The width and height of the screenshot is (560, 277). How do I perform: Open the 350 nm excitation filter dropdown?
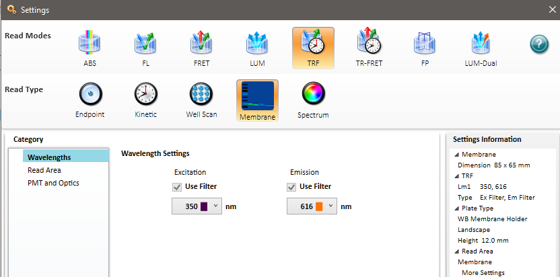pyautogui.click(x=197, y=206)
